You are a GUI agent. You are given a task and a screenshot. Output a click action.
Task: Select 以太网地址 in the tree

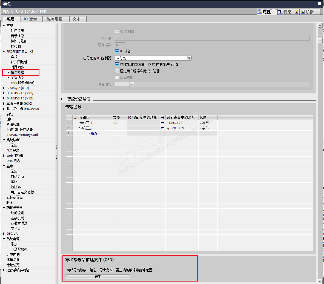(19, 62)
